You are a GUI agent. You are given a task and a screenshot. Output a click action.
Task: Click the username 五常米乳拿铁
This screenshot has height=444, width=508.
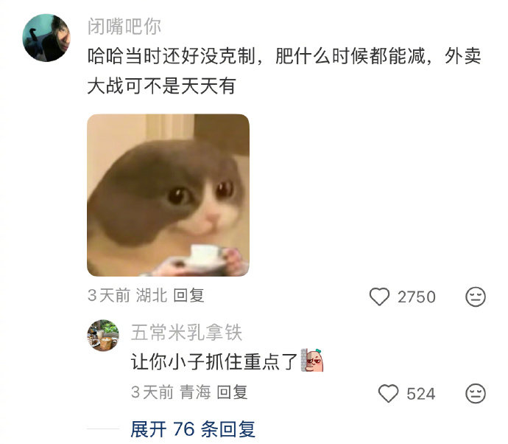pyautogui.click(x=186, y=333)
